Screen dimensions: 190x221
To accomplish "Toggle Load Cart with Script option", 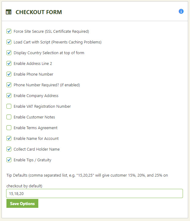I will coord(9,42).
